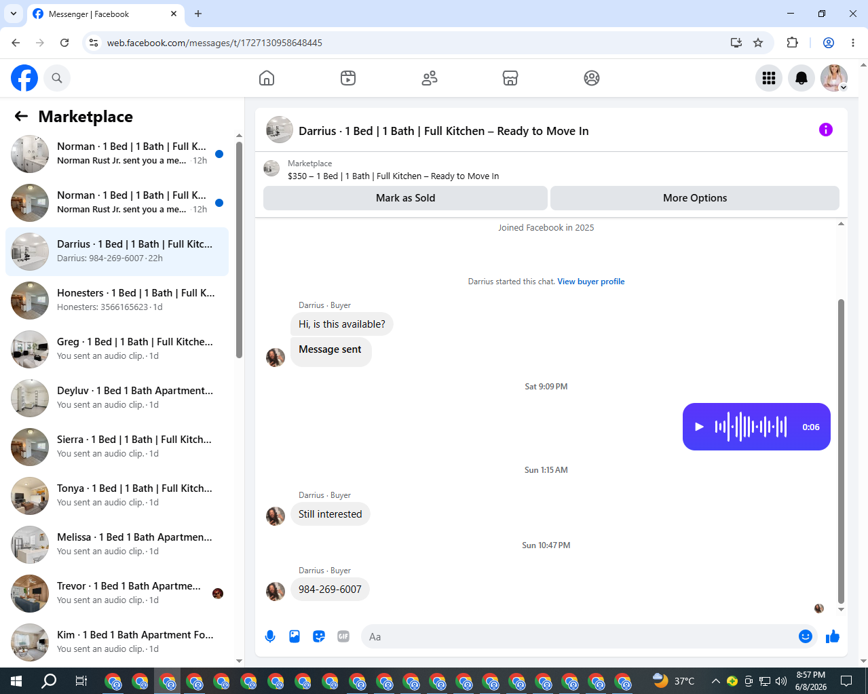The image size is (868, 694).
Task: Open the GIF picker
Action: [x=343, y=636]
